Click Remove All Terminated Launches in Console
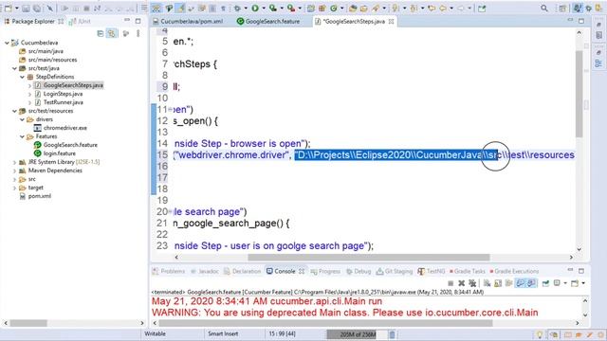Viewport: 607px width, 341px height. [472, 283]
